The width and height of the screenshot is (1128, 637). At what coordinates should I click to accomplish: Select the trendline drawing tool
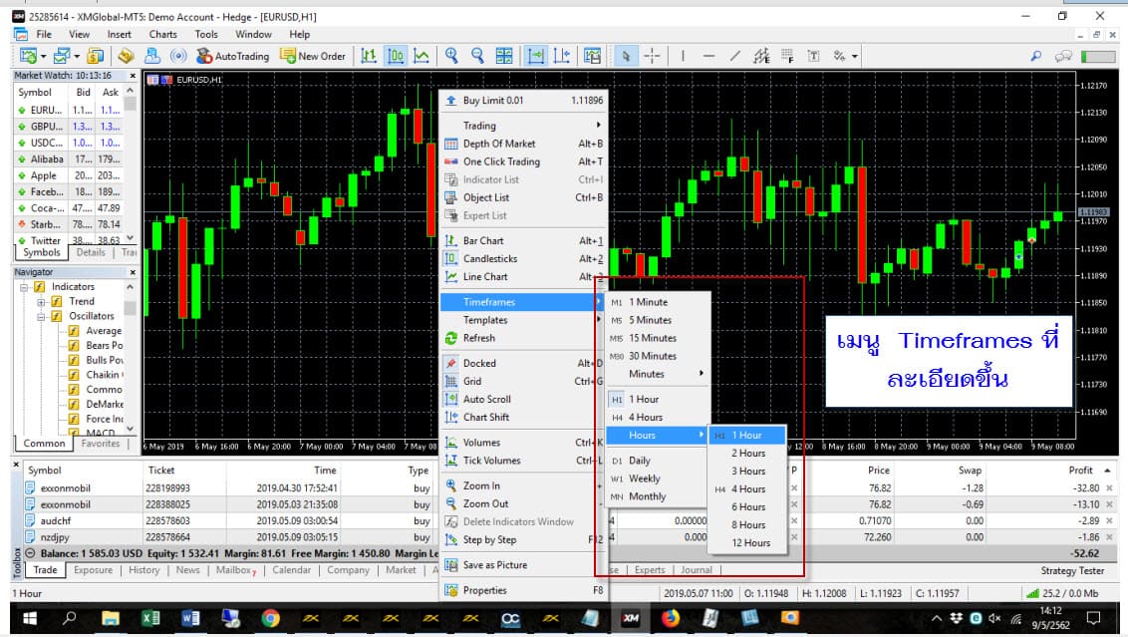tap(735, 56)
